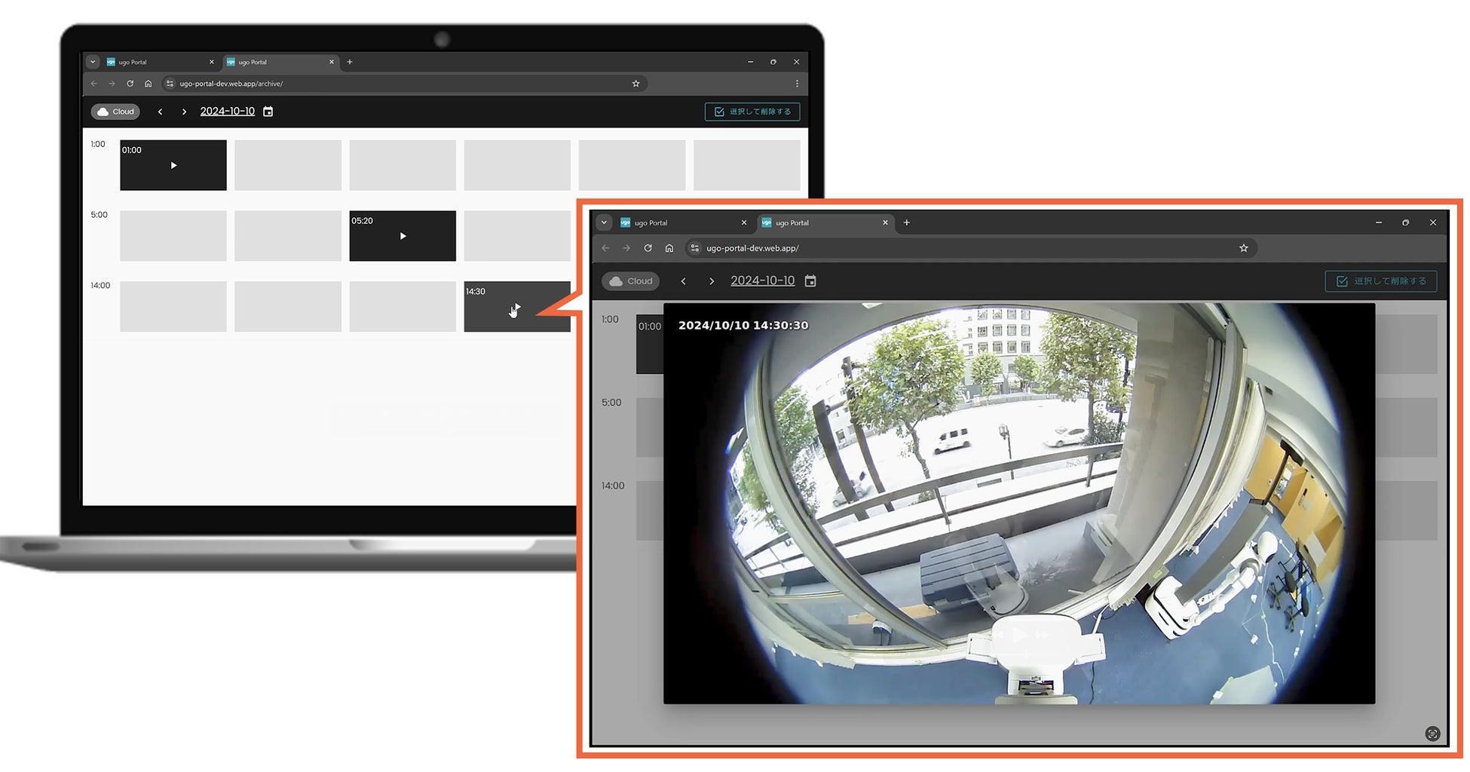Click the 14:00 row label in enlarged window

(613, 486)
